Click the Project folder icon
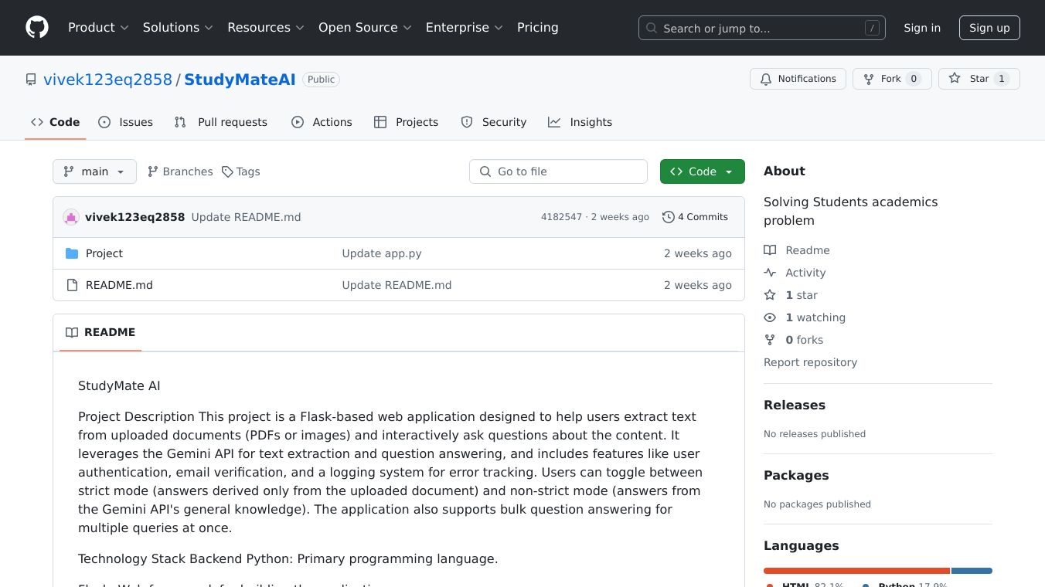Viewport: 1045px width, 587px height. [x=72, y=253]
